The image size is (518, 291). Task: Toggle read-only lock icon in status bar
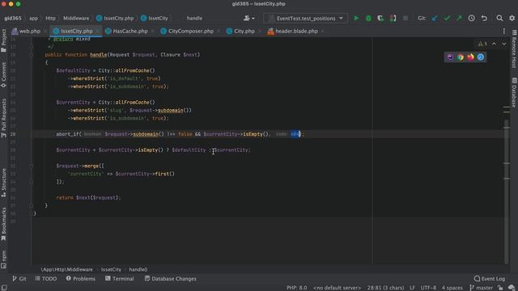coord(500,288)
